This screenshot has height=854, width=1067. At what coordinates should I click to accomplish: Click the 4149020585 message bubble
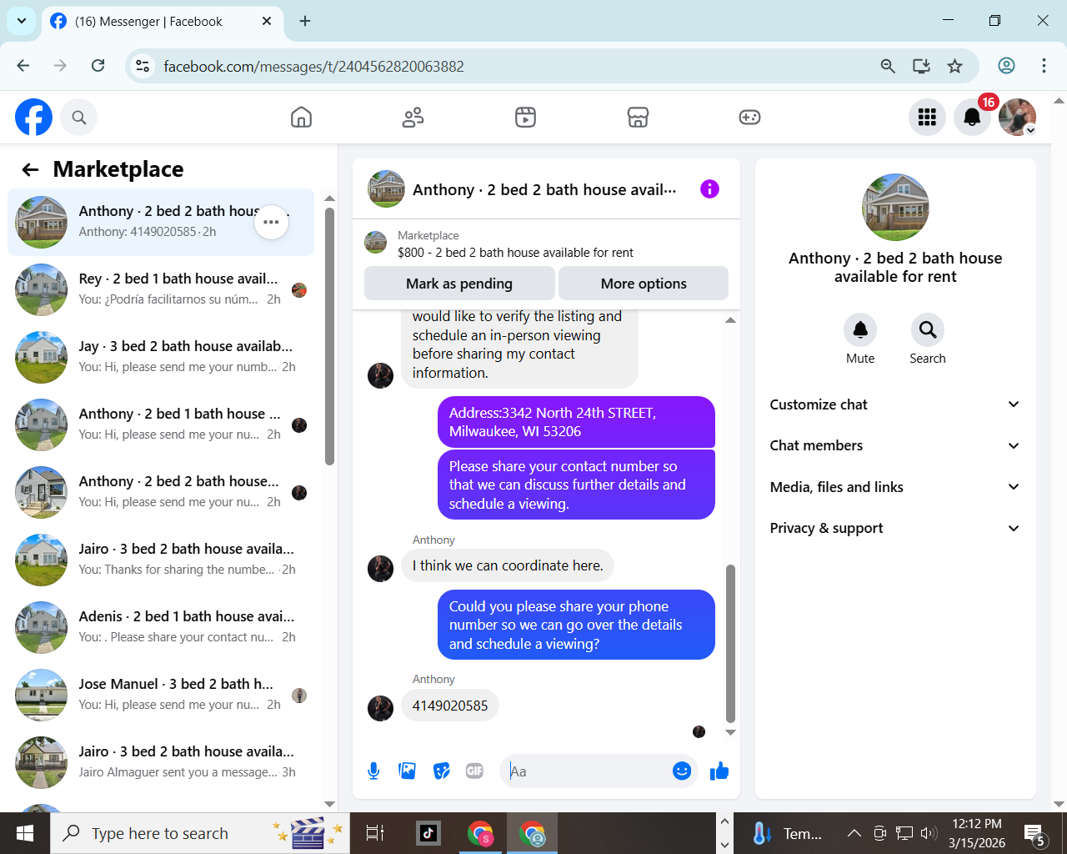pyautogui.click(x=450, y=706)
